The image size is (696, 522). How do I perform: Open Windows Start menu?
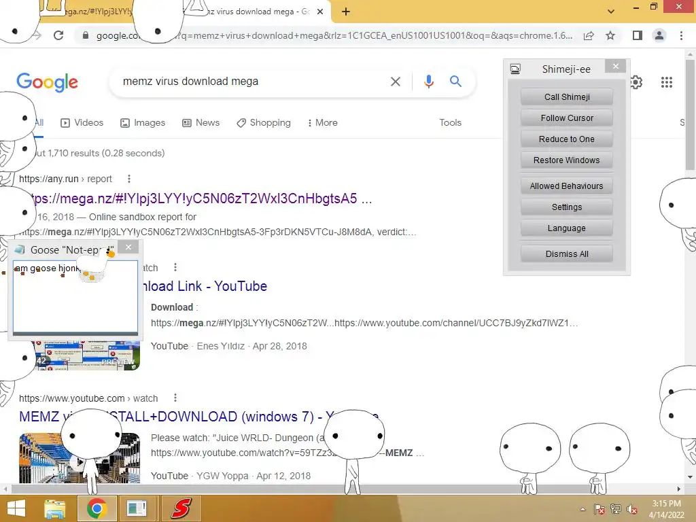(x=16, y=508)
